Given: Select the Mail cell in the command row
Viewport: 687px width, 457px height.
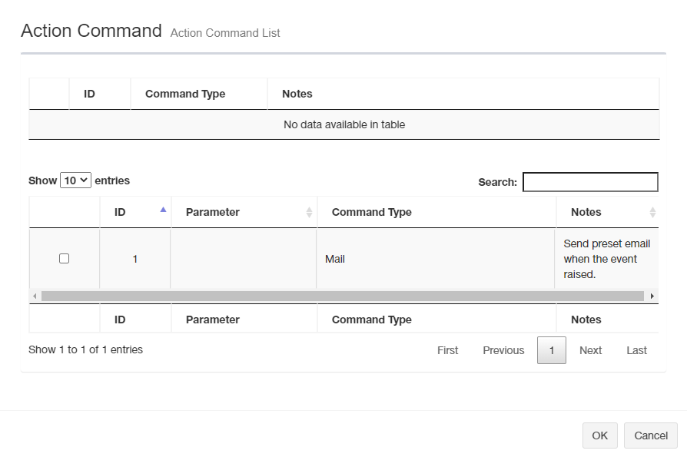Looking at the screenshot, I should point(335,259).
